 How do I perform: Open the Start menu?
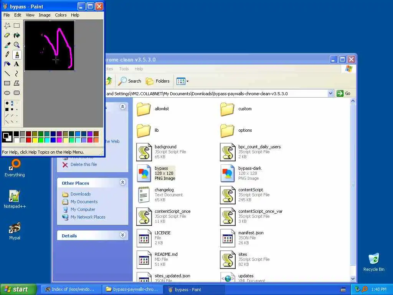[18, 289]
